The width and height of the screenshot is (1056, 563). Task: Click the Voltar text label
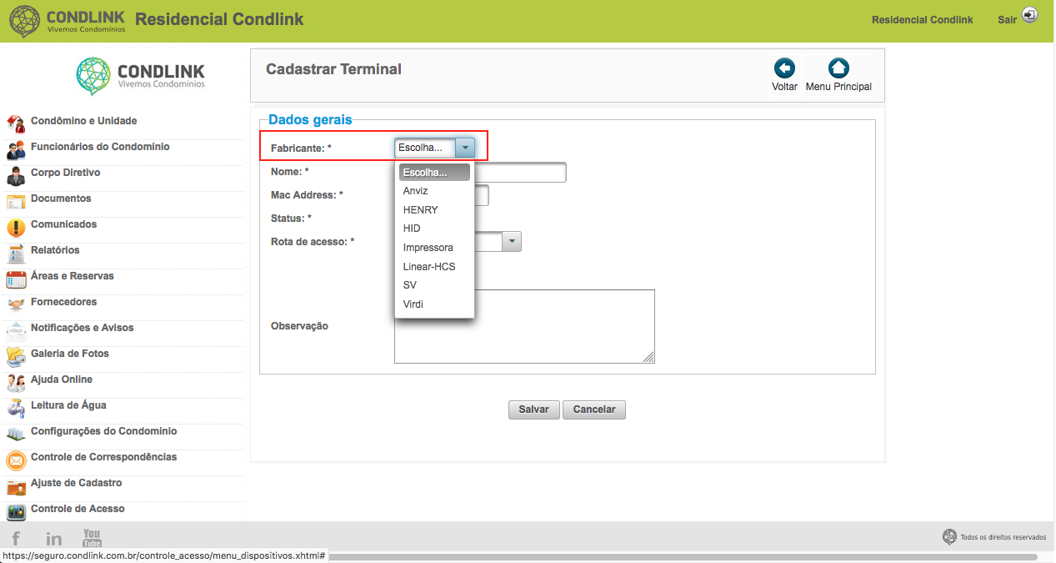[784, 87]
